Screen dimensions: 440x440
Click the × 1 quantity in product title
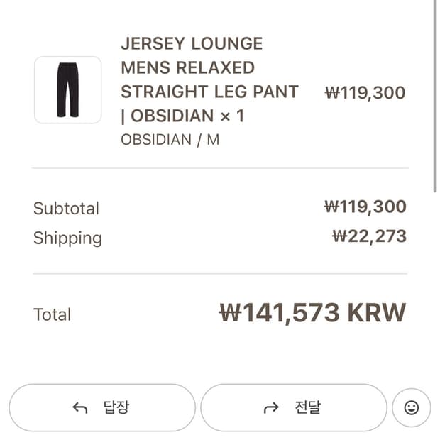232,116
